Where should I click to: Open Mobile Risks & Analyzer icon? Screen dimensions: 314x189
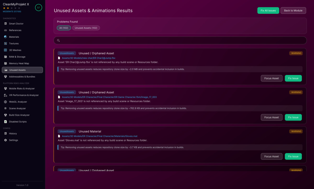5,88
